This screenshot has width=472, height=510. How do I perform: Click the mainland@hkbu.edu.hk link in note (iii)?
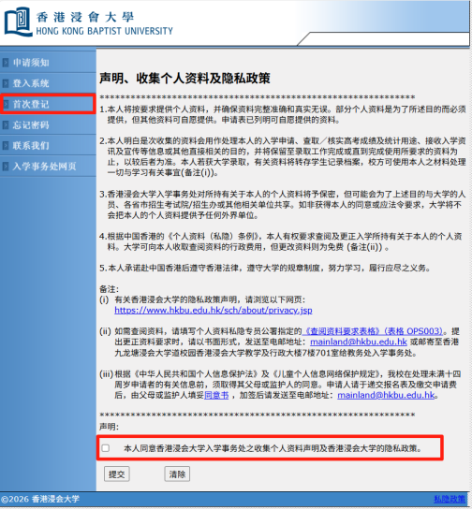(x=386, y=395)
